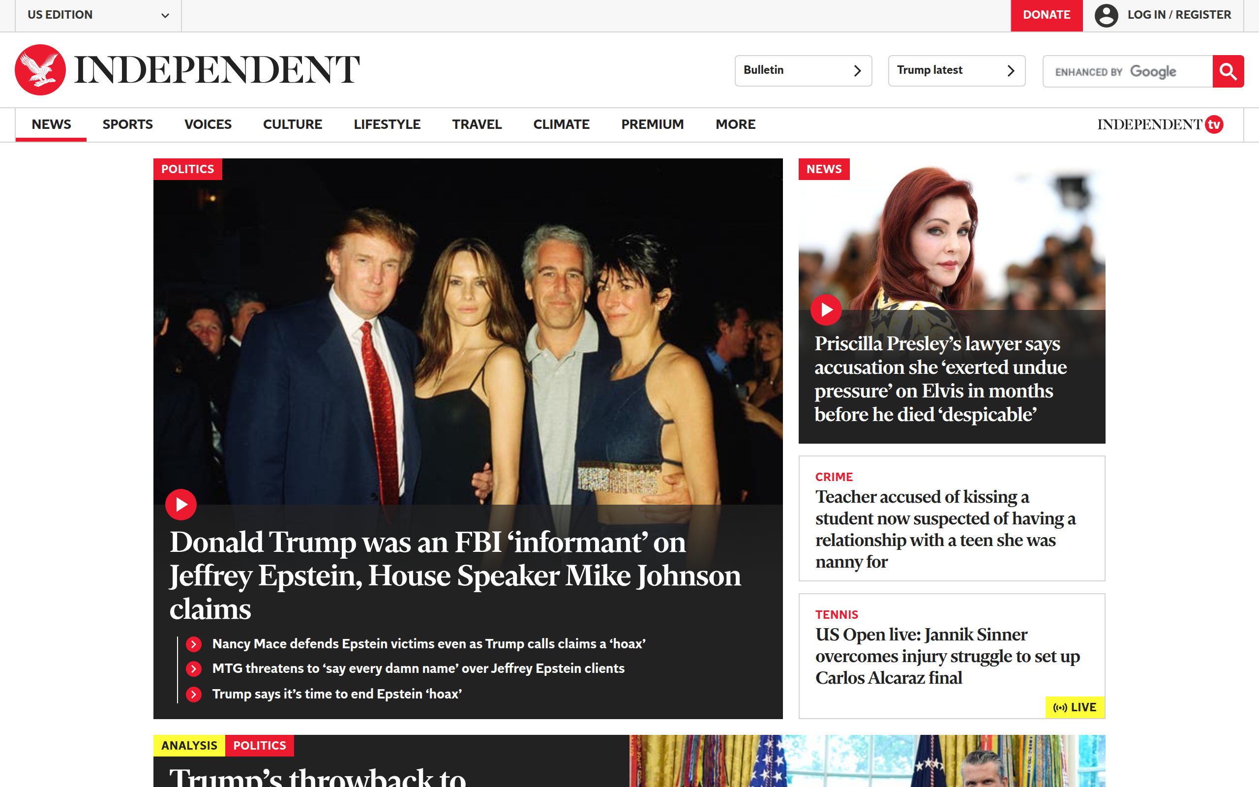Image resolution: width=1259 pixels, height=787 pixels.
Task: Click arrow bullet beside Trump says hoax headline
Action: pos(194,695)
